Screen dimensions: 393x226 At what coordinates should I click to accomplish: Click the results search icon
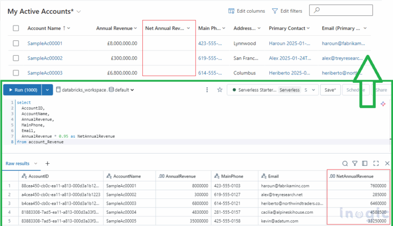click(345, 163)
